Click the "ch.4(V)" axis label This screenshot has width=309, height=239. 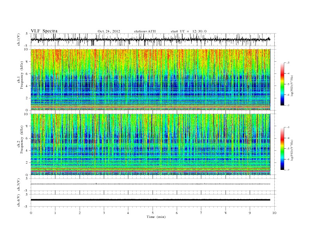point(18,201)
